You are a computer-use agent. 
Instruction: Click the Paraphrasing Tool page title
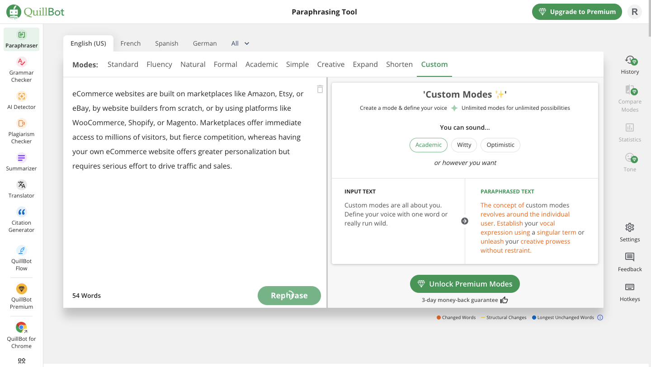pos(325,12)
